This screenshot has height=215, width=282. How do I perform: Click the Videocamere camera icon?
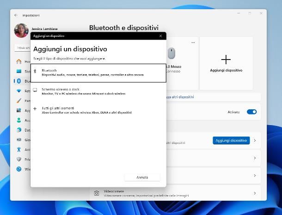pos(97,193)
